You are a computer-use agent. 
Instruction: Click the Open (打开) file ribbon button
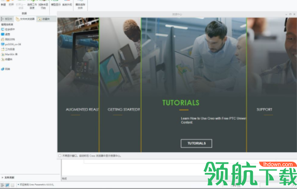point(11,4)
